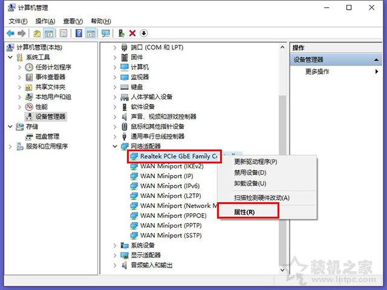Select 共享文件夹 in the left tree
Viewport: 387px width, 290px height.
[x=50, y=87]
